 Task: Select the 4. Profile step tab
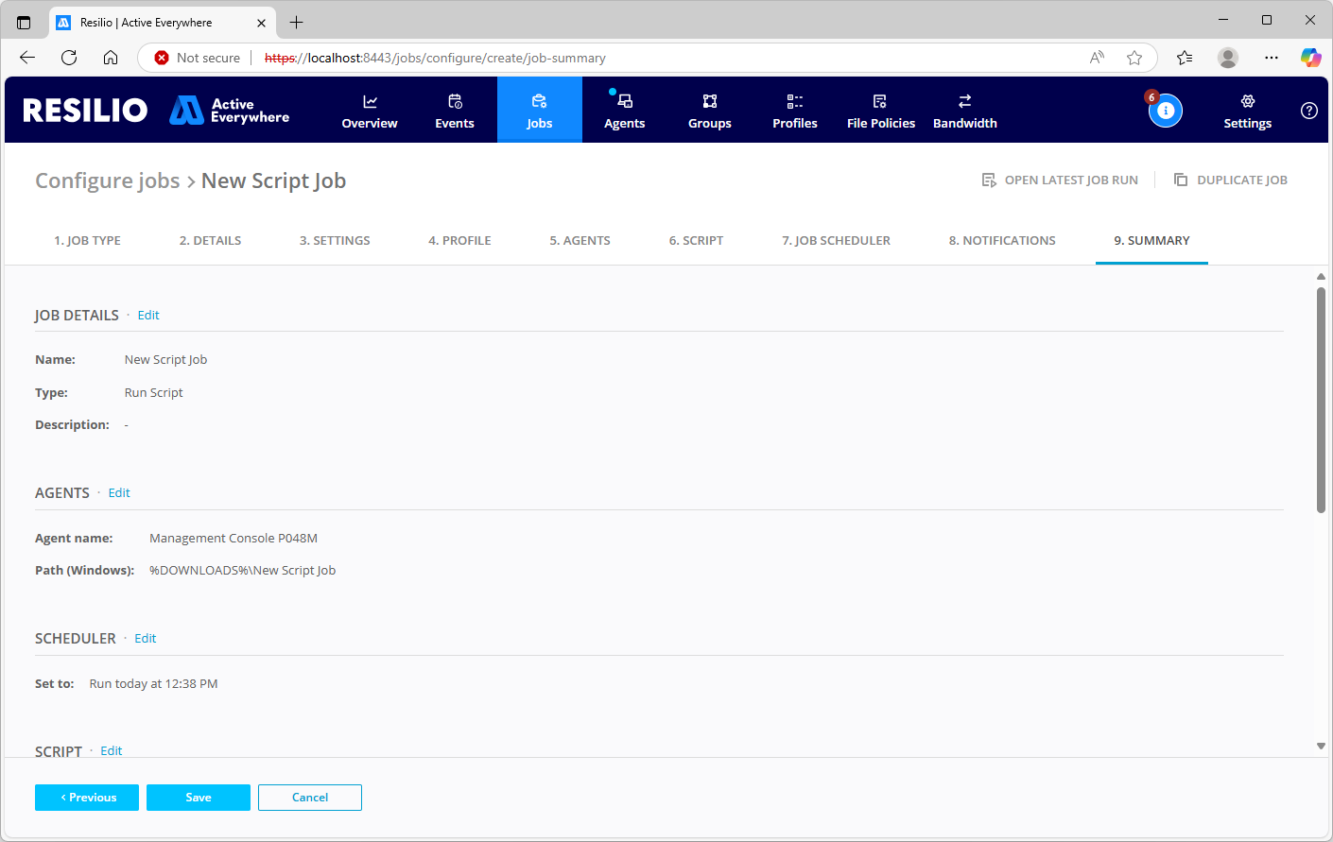click(x=459, y=241)
